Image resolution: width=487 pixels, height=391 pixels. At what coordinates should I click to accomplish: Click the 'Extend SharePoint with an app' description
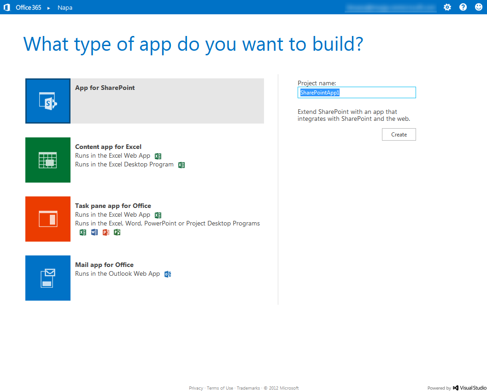tap(354, 115)
